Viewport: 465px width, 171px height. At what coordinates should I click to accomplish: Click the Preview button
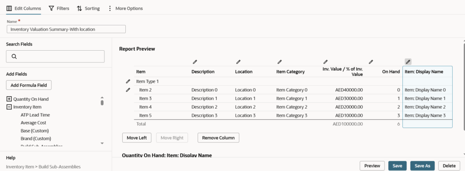[x=372, y=166]
